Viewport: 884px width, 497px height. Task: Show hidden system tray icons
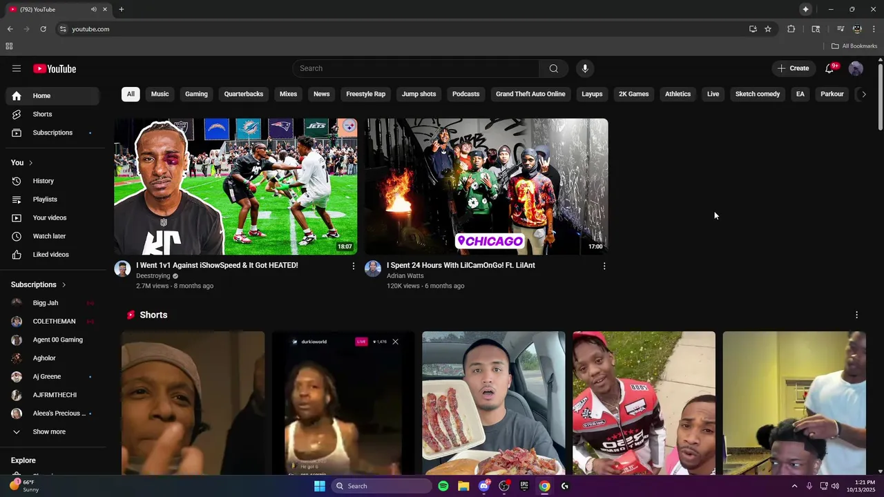[x=794, y=486]
